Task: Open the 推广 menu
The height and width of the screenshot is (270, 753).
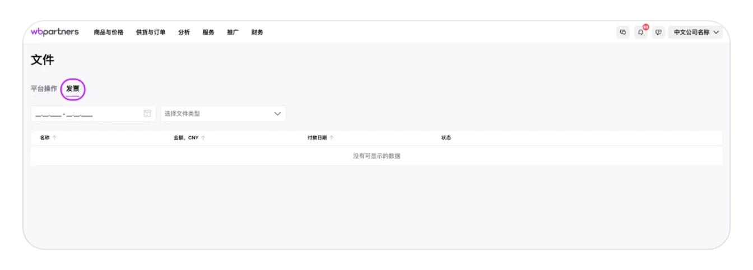Action: 233,32
